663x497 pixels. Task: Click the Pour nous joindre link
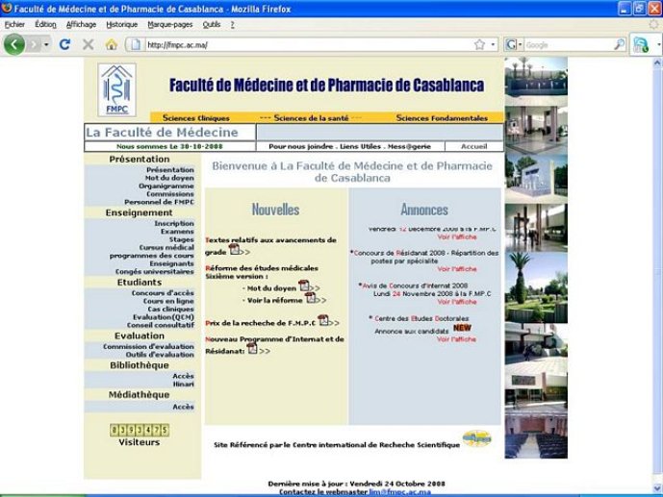point(300,146)
